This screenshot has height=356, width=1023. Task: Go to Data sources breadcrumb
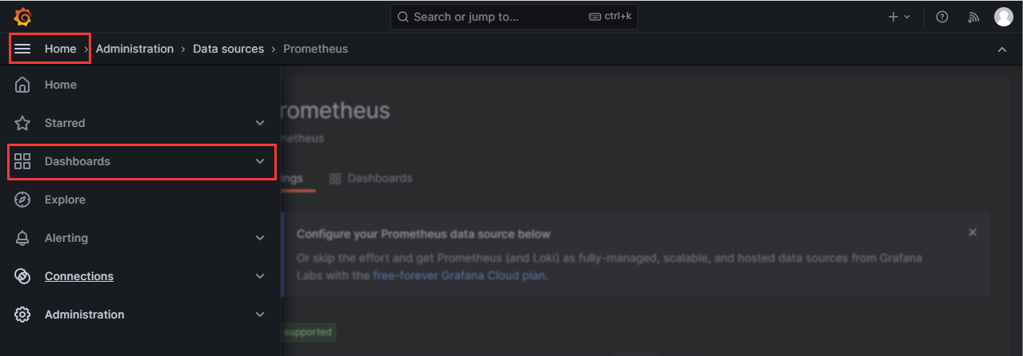point(228,49)
